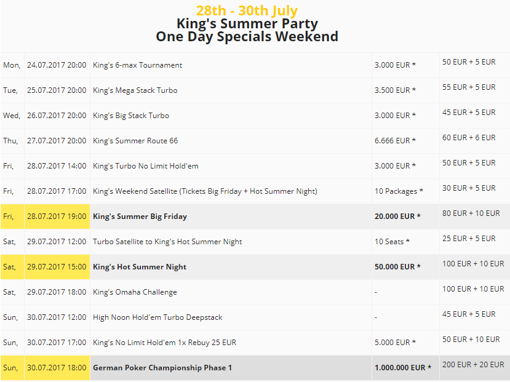Click the highlighted 28.07.2017 19:00 date cell
Image resolution: width=510 pixels, height=382 pixels.
pyautogui.click(x=57, y=217)
